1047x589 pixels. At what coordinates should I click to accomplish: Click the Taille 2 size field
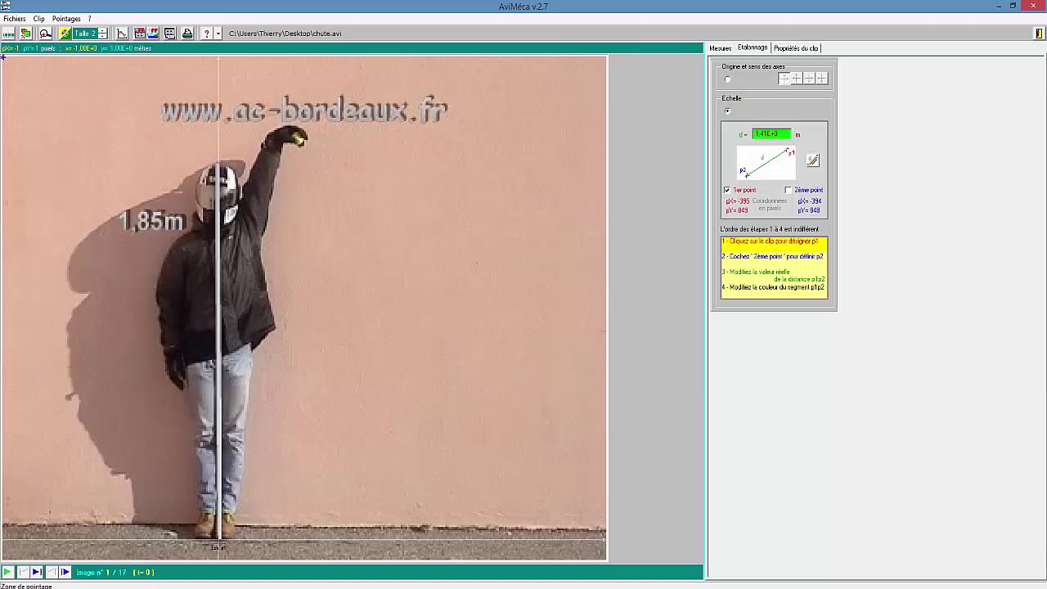pyautogui.click(x=84, y=34)
